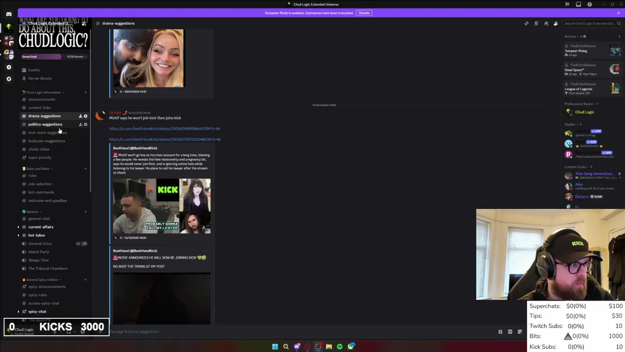Open Boost Goal progress bar
Viewport: 625px width, 352px height.
[x=54, y=57]
